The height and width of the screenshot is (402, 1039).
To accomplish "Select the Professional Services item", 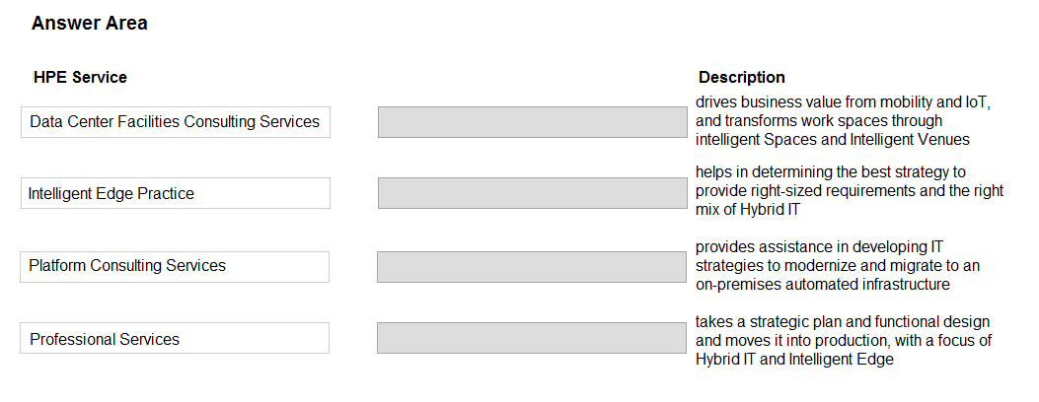I will (x=175, y=338).
